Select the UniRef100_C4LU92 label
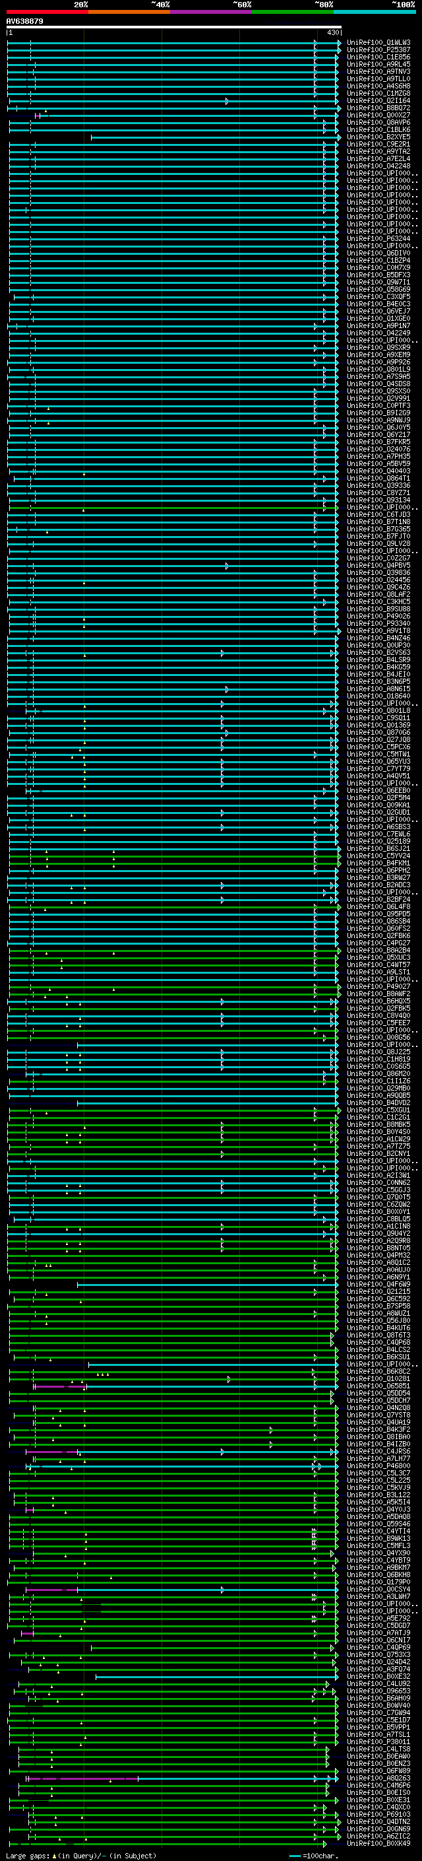The image size is (422, 1861). click(x=378, y=1684)
